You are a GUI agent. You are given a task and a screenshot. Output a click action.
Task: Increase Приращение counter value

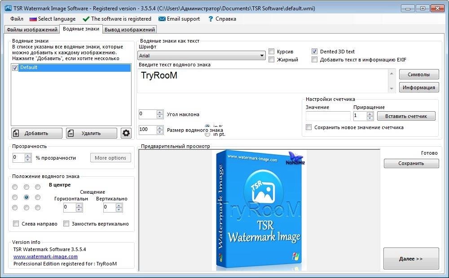(370, 114)
